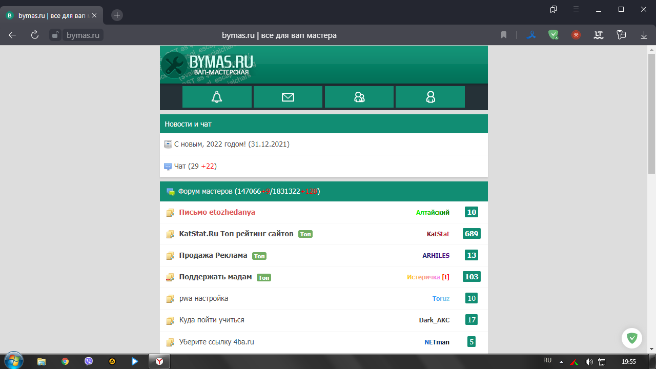
Task: Open the user profile icon button
Action: click(430, 97)
